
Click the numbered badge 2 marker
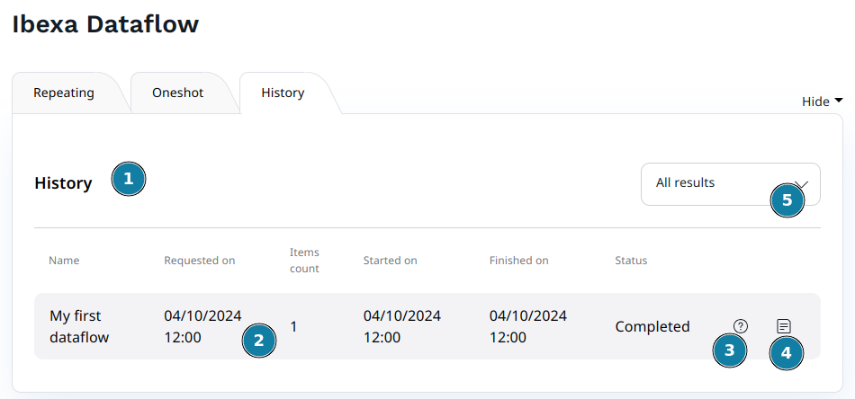258,341
